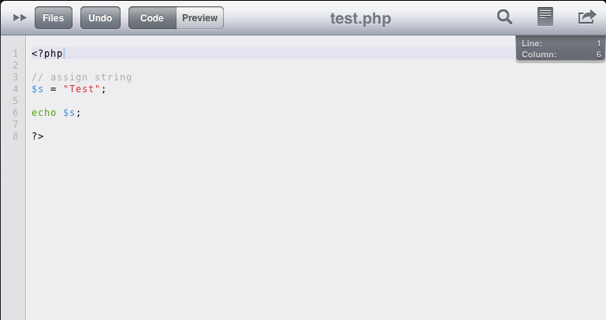Click the share export arrow icon
The image size is (606, 320).
587,17
